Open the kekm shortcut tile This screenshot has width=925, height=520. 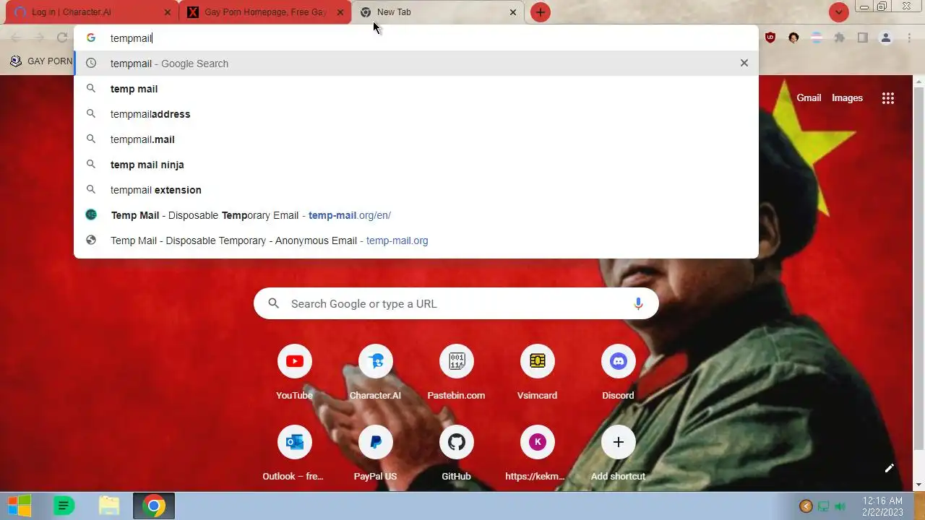[537, 454]
